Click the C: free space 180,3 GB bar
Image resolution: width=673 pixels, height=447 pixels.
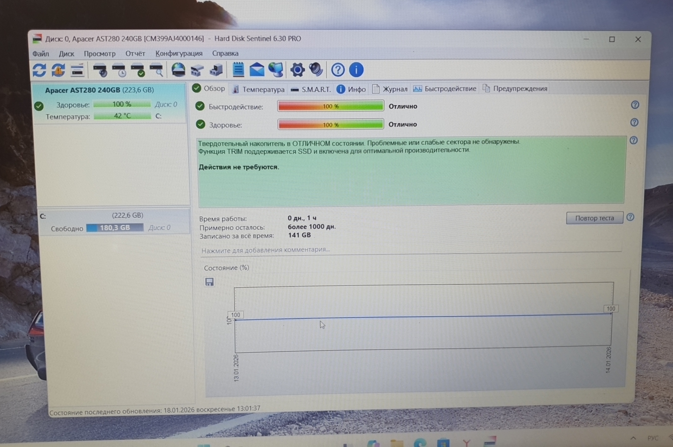115,228
